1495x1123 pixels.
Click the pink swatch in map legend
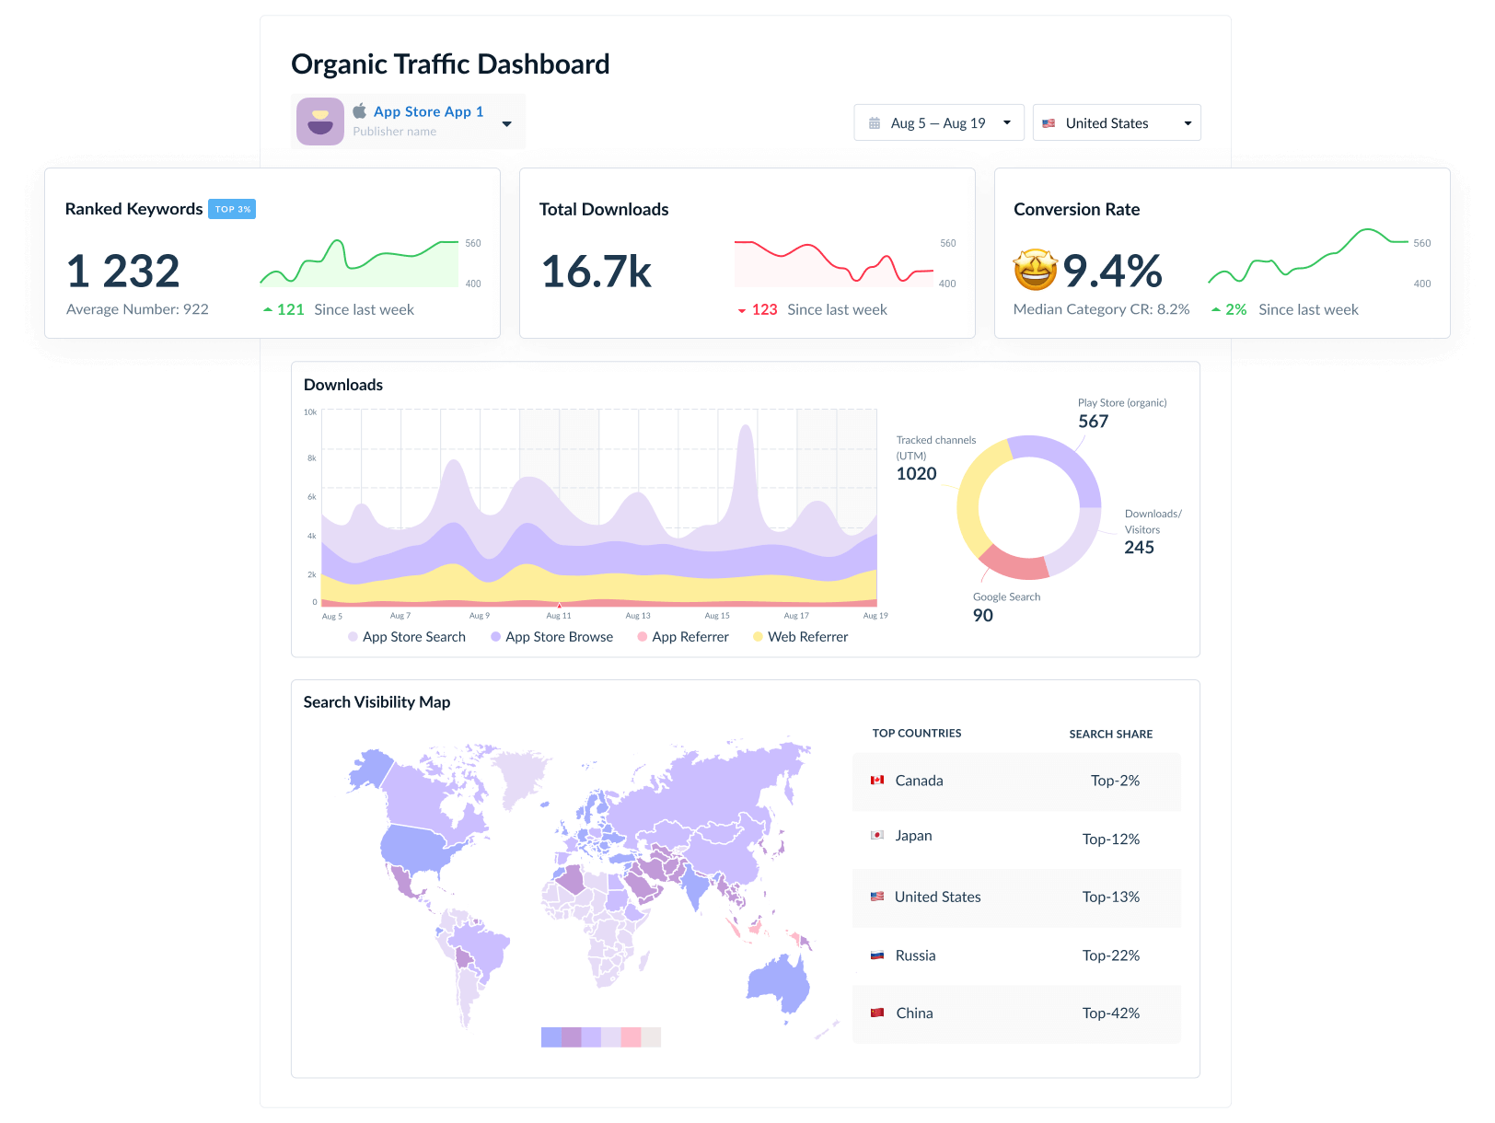point(631,1037)
